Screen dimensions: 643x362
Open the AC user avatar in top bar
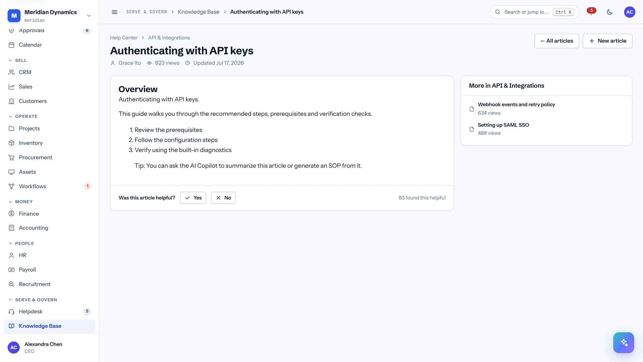(629, 12)
